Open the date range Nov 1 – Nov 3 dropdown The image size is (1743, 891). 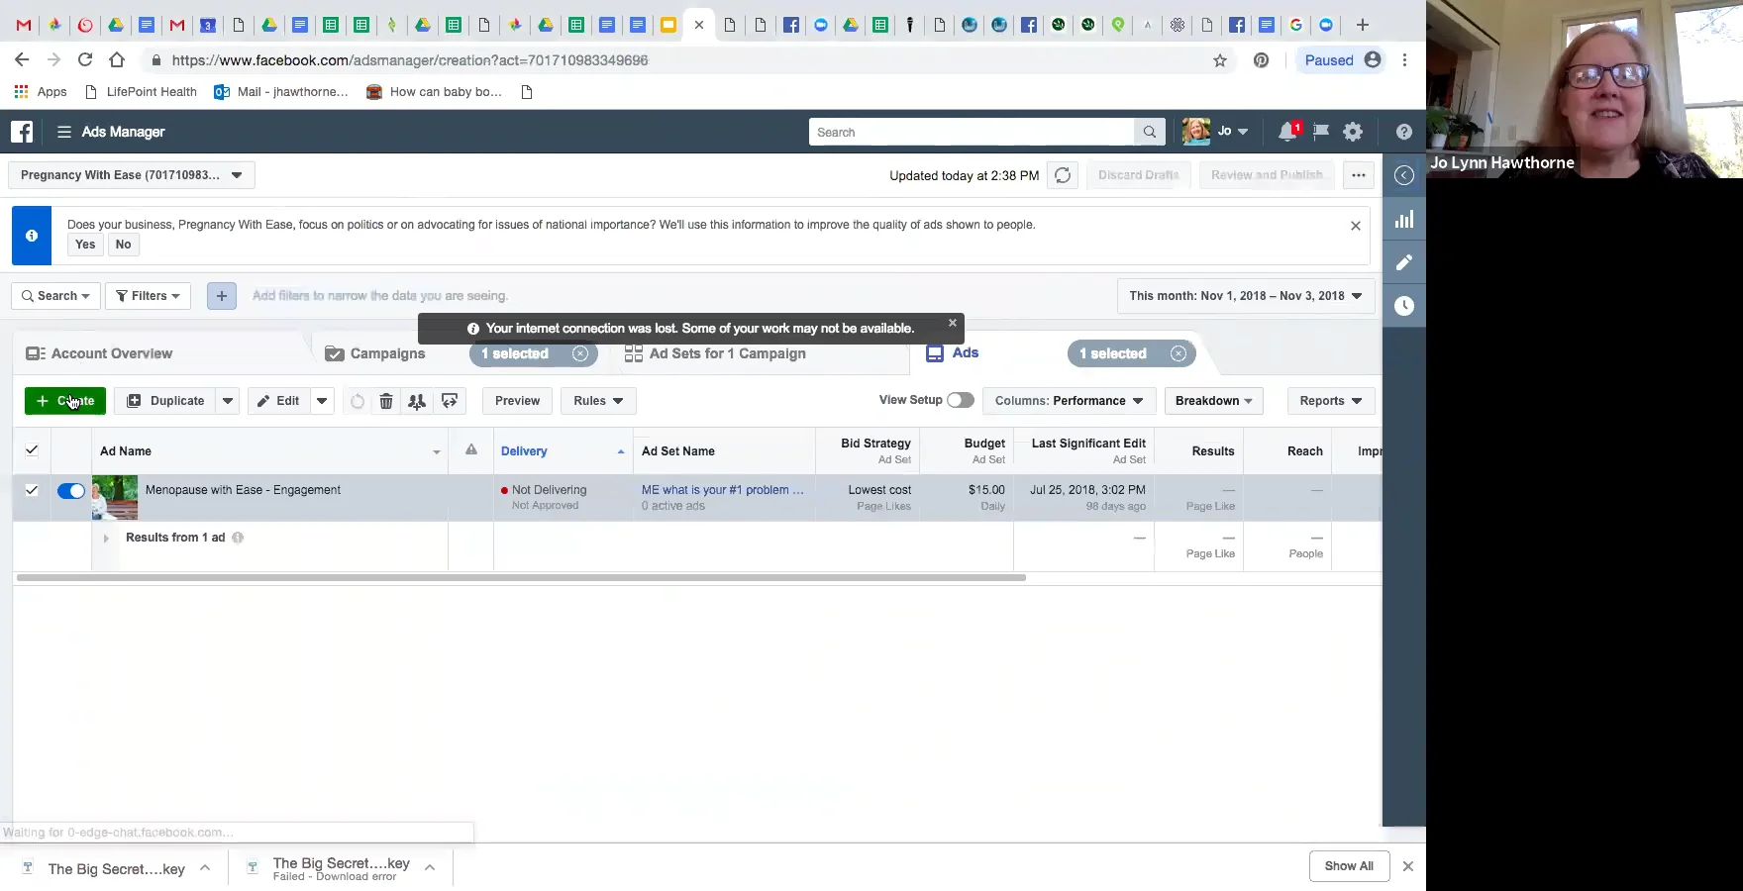tap(1244, 296)
